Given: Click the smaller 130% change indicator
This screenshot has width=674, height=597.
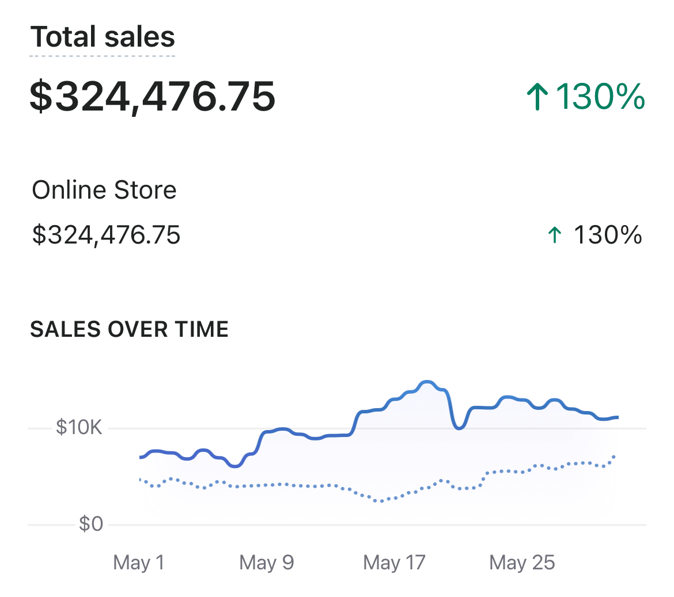Looking at the screenshot, I should click(607, 235).
